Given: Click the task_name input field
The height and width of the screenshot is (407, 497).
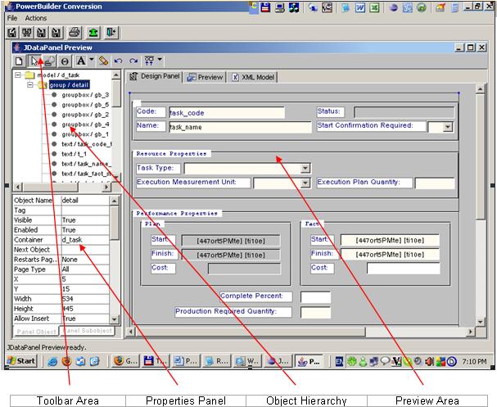Looking at the screenshot, I should (240, 127).
